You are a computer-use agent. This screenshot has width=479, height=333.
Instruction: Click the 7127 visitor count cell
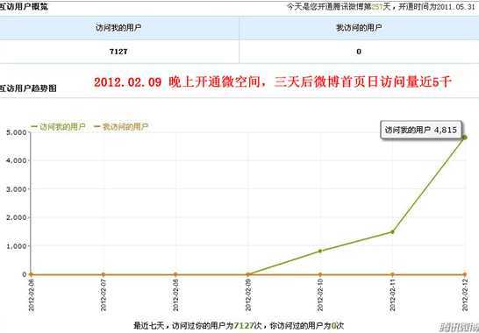pos(118,52)
